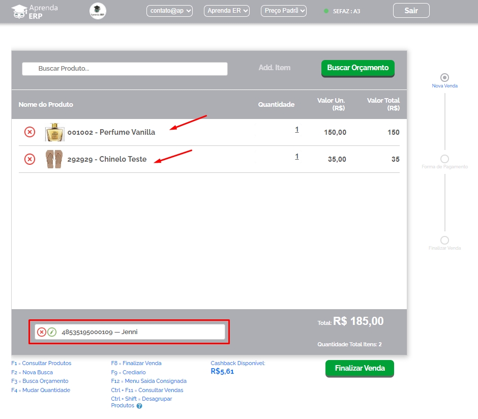Viewport: 478px width, 419px height.
Task: Select the Nova Venda step radio
Action: (444, 77)
